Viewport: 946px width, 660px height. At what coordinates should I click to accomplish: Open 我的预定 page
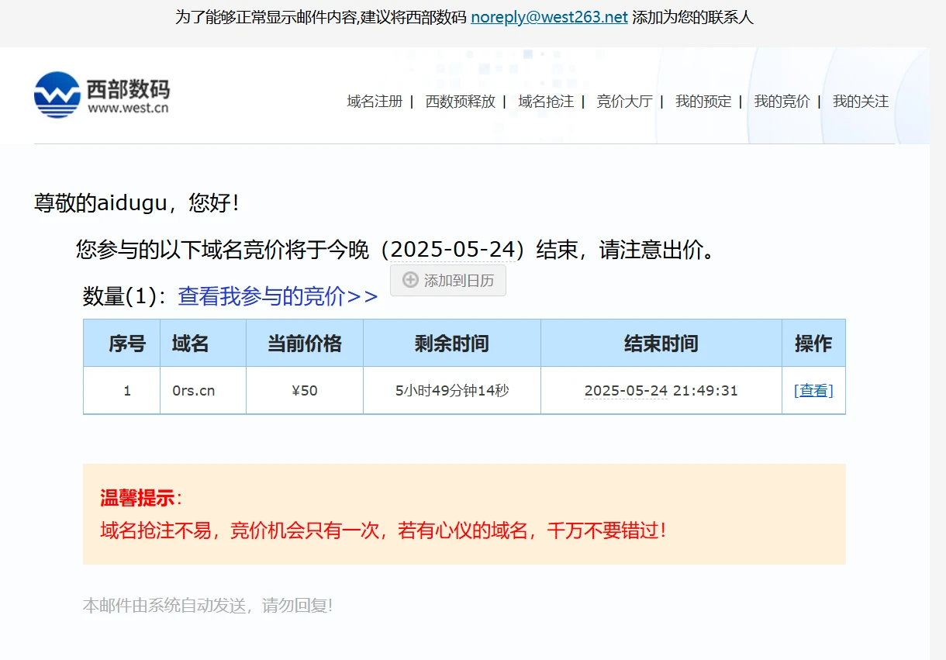point(703,102)
